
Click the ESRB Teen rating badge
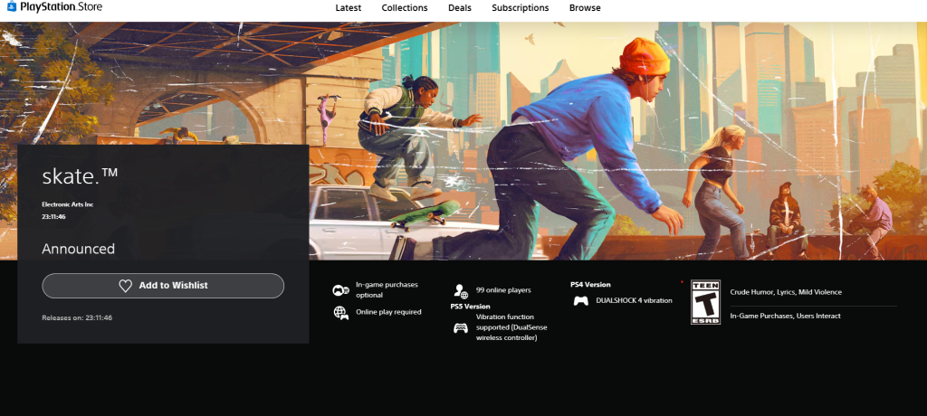click(705, 302)
